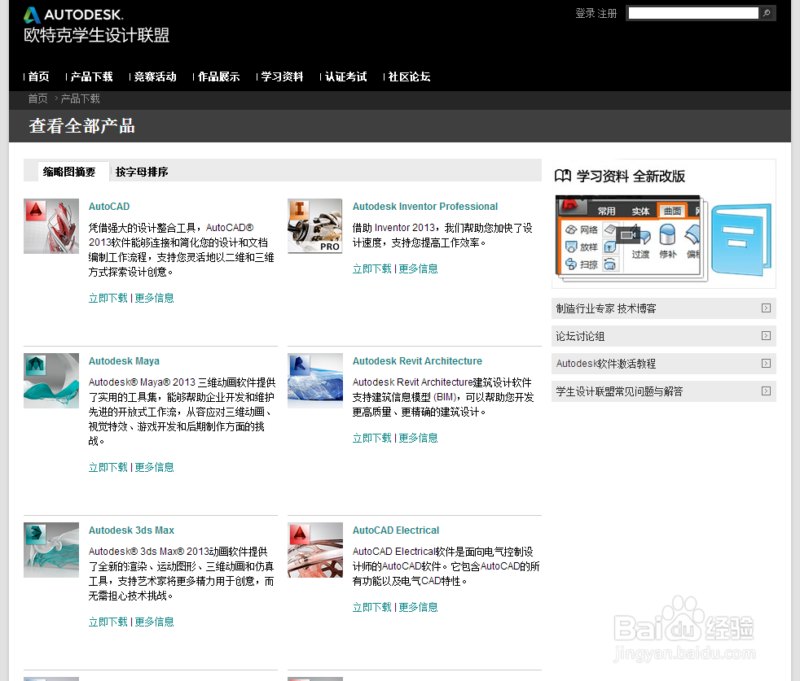
Task: Open 认证考试 navigation menu item
Action: 346,77
